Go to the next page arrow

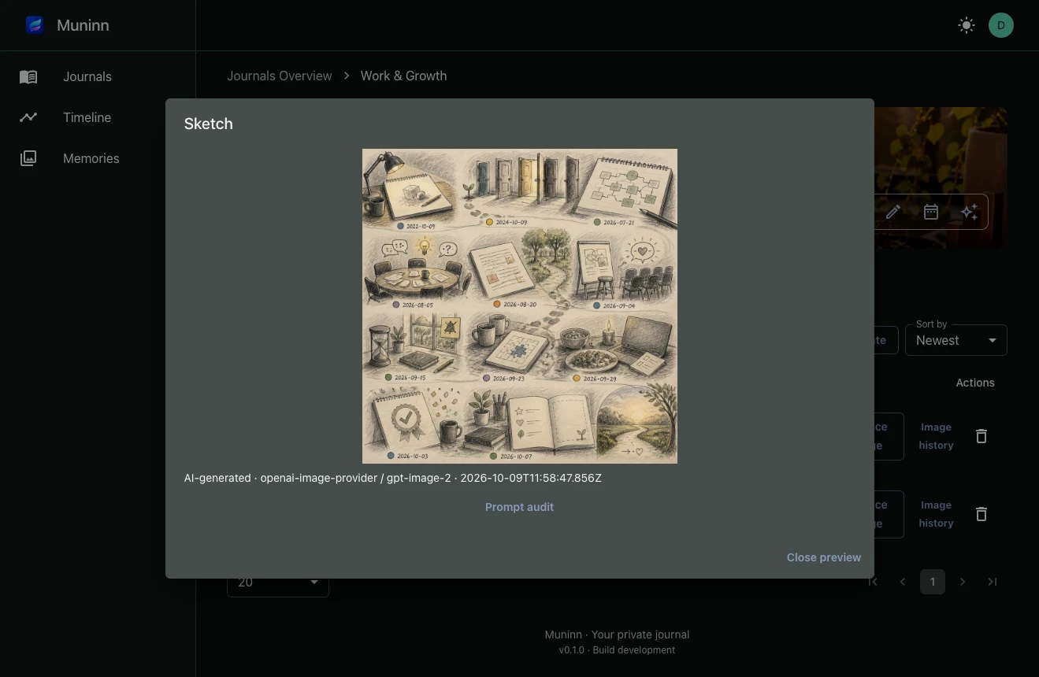click(x=963, y=582)
